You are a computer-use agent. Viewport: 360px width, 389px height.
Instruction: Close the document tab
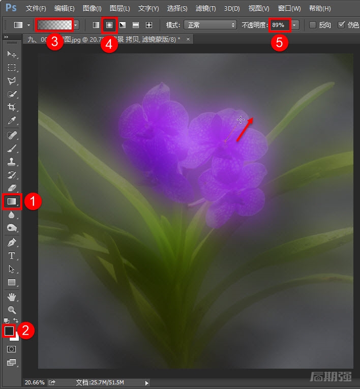click(x=188, y=39)
